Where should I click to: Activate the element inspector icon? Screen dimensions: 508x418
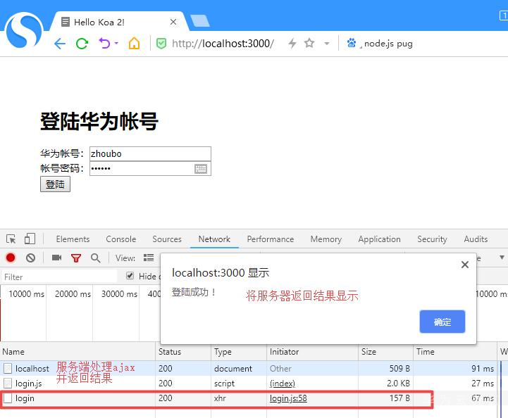click(x=11, y=239)
